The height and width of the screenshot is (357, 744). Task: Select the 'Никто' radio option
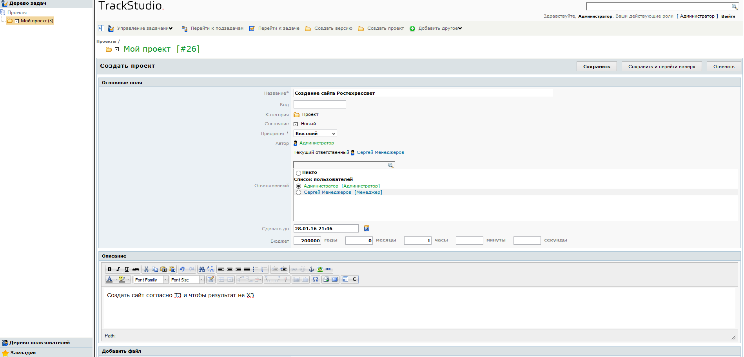(x=299, y=173)
